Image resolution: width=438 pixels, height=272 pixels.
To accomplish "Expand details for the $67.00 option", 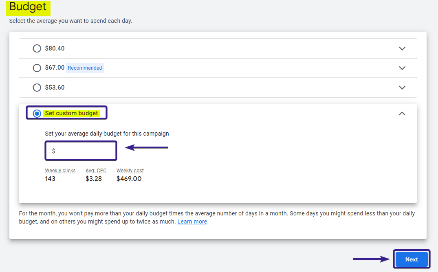I will click(x=402, y=68).
